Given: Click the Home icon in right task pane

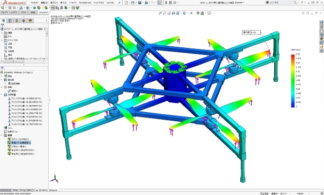Looking at the screenshot, I should 321,23.
